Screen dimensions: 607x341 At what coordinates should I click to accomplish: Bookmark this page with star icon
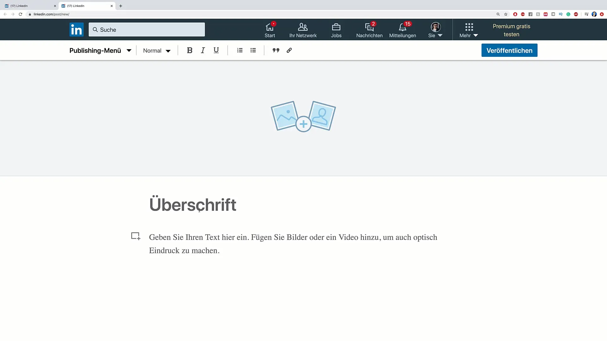pyautogui.click(x=506, y=14)
